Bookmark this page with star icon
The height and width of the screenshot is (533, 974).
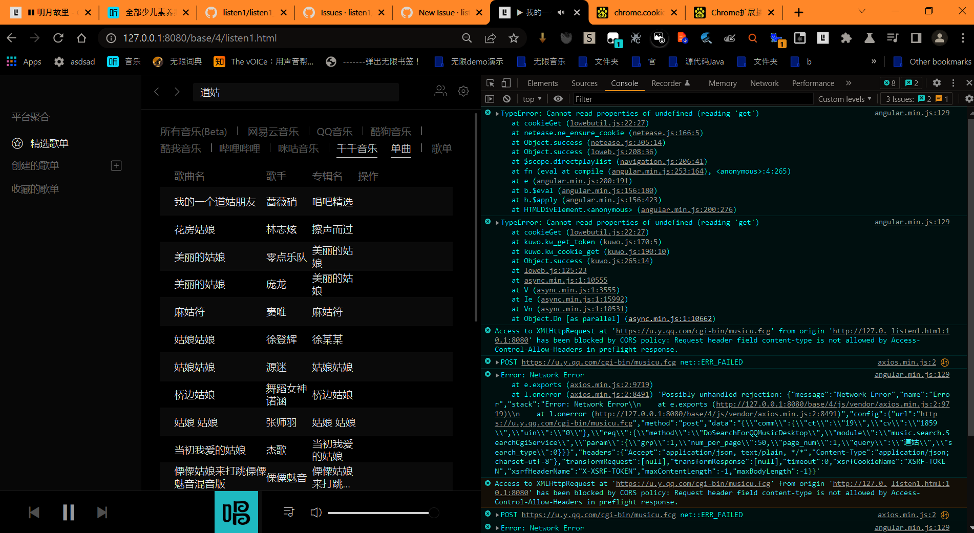514,38
